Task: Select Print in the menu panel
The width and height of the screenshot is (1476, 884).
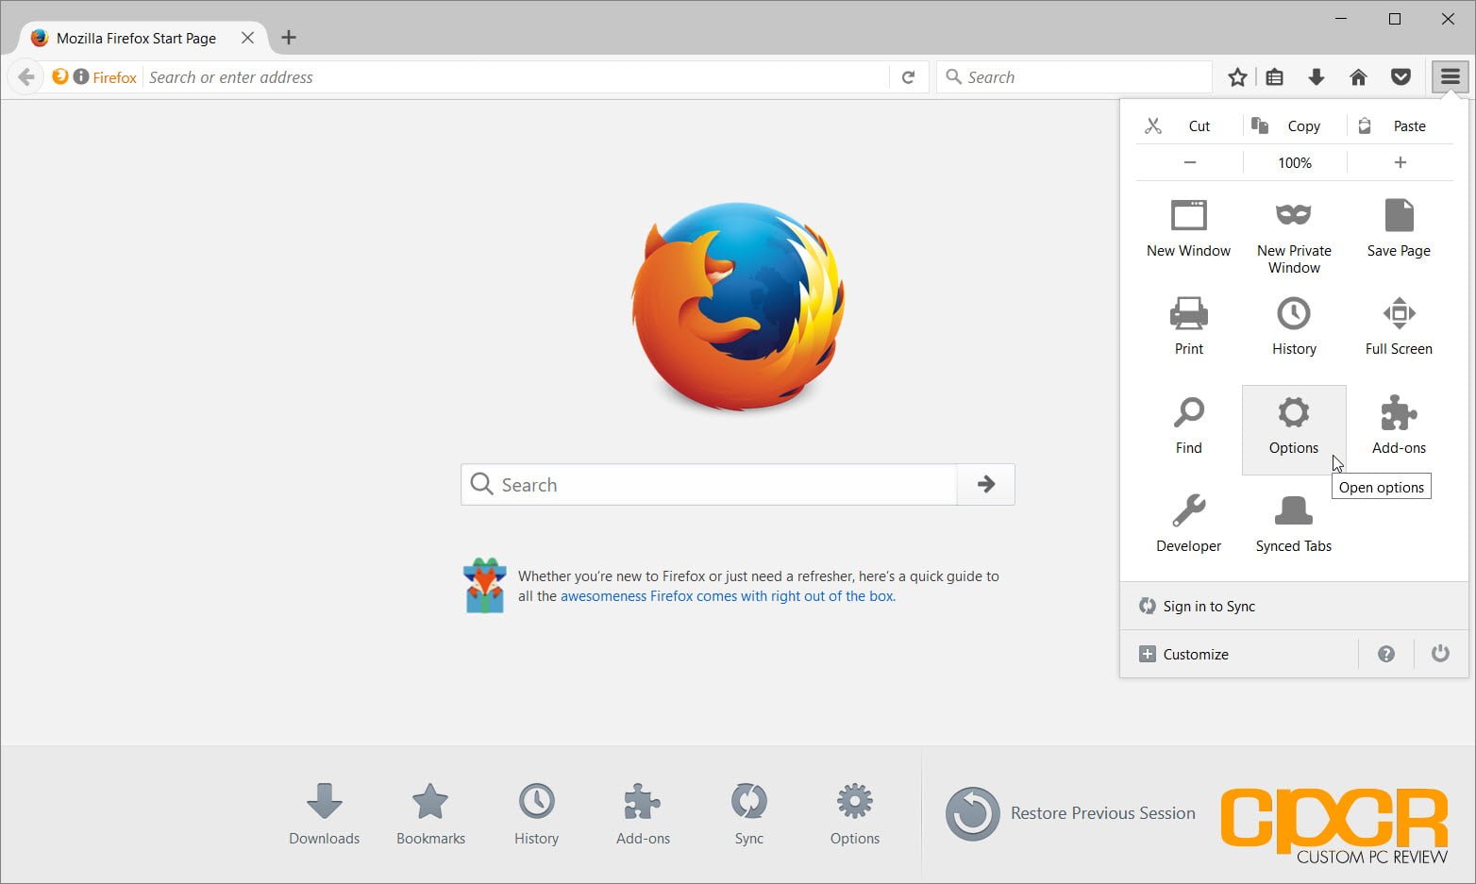Action: [1188, 326]
